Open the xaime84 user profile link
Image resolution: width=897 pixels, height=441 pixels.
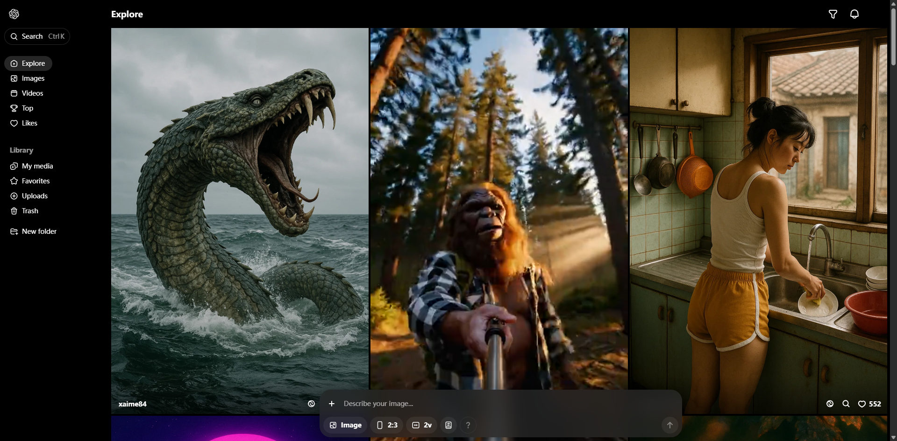[x=133, y=404]
